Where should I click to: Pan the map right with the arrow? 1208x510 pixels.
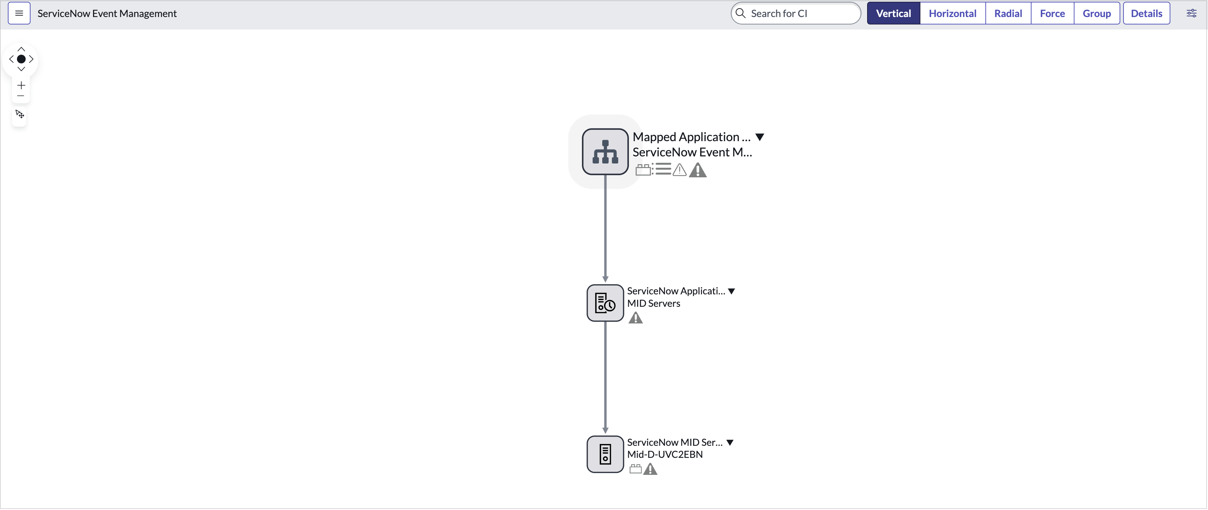click(x=31, y=59)
